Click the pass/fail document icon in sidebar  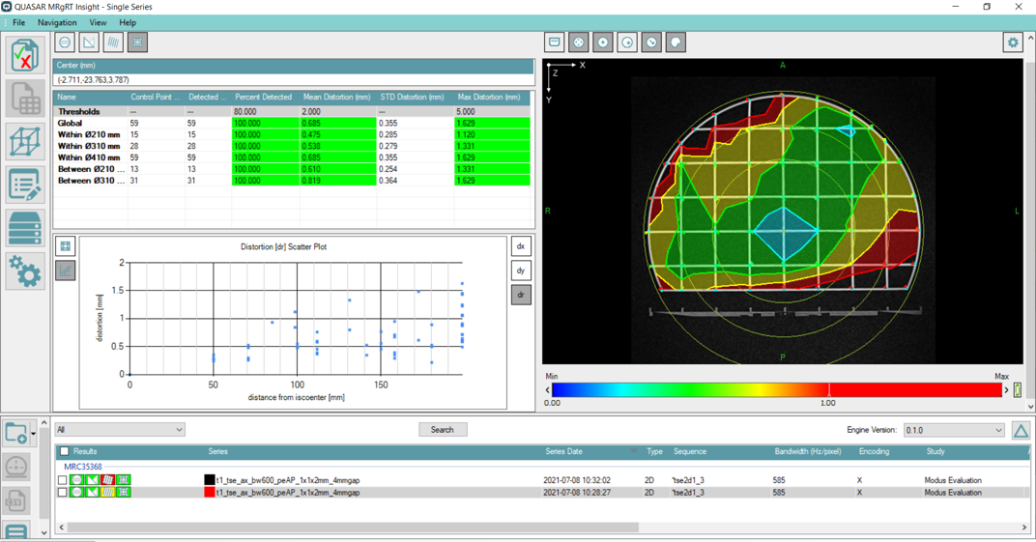pos(24,56)
